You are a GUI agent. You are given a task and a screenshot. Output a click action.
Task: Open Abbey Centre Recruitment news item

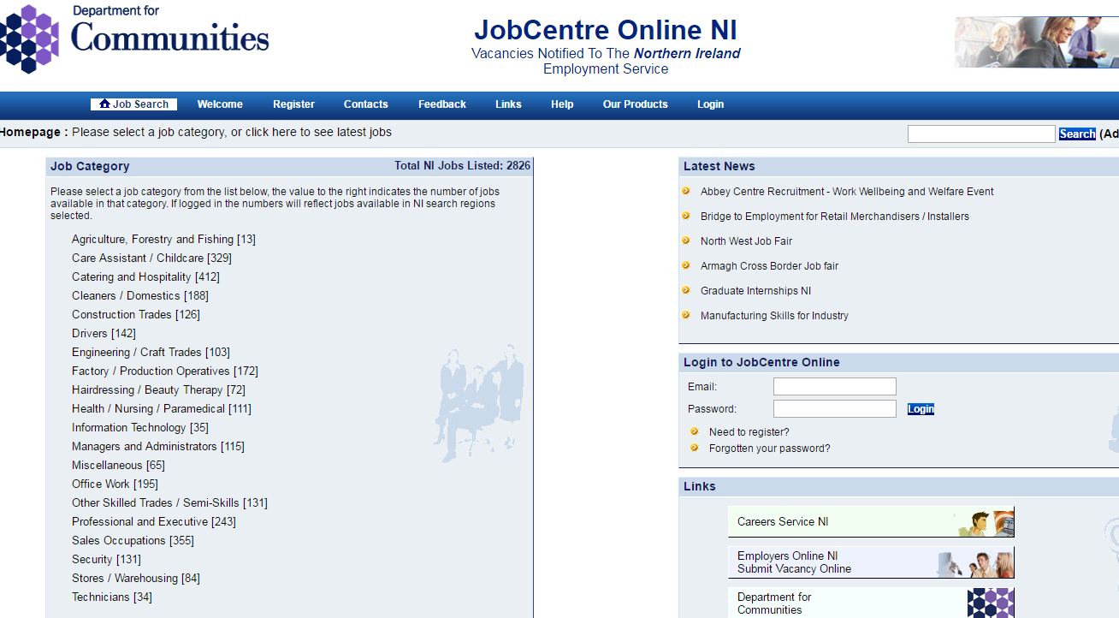pos(847,192)
